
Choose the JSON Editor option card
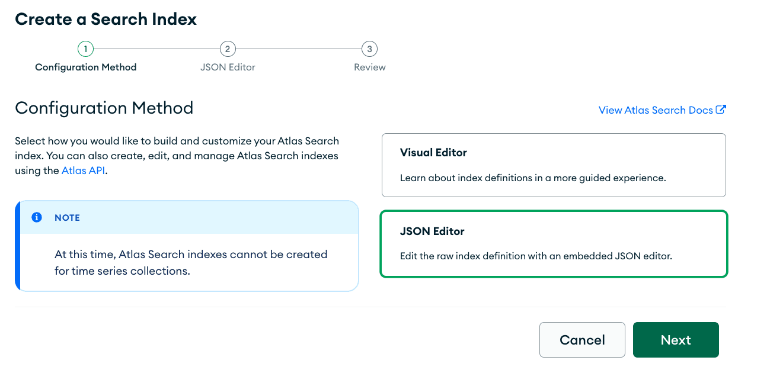554,243
